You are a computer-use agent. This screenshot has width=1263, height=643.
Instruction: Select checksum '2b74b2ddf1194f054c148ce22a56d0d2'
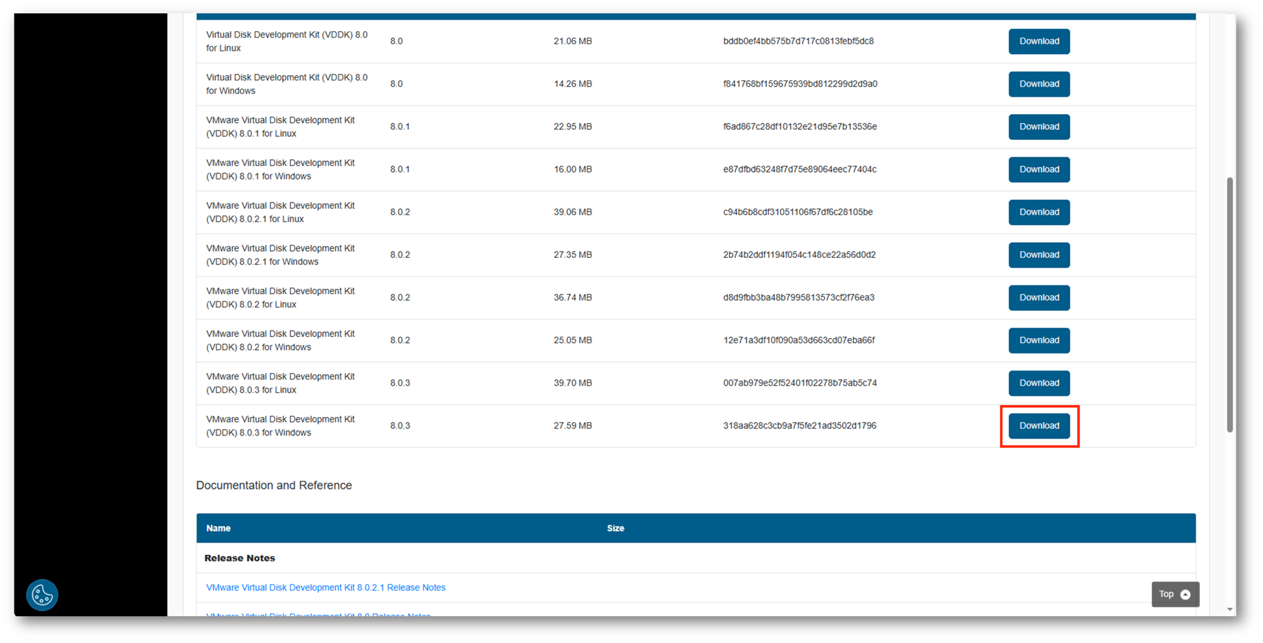(x=799, y=255)
